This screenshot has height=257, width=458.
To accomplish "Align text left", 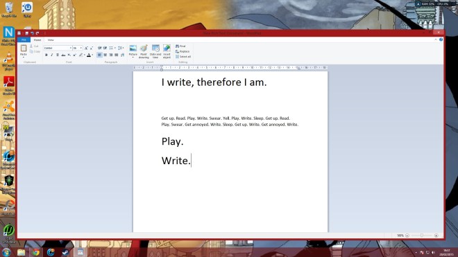I will pos(100,55).
